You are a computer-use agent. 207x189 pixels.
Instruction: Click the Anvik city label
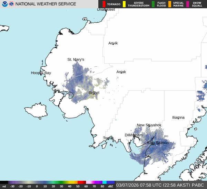click(113, 43)
